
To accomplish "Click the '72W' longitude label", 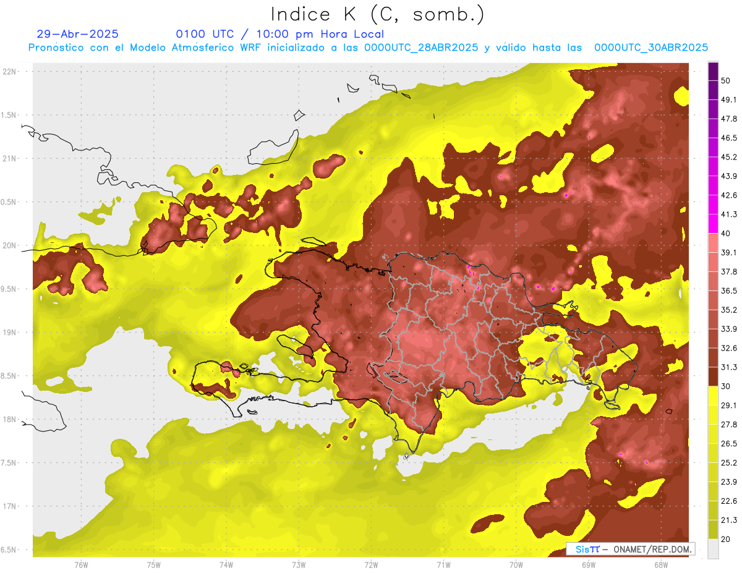I will click(x=371, y=564).
